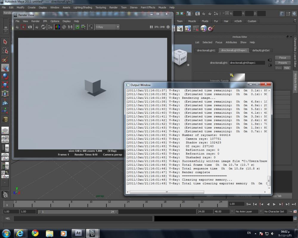Open the Script Editor bottom-right icon

point(295,218)
